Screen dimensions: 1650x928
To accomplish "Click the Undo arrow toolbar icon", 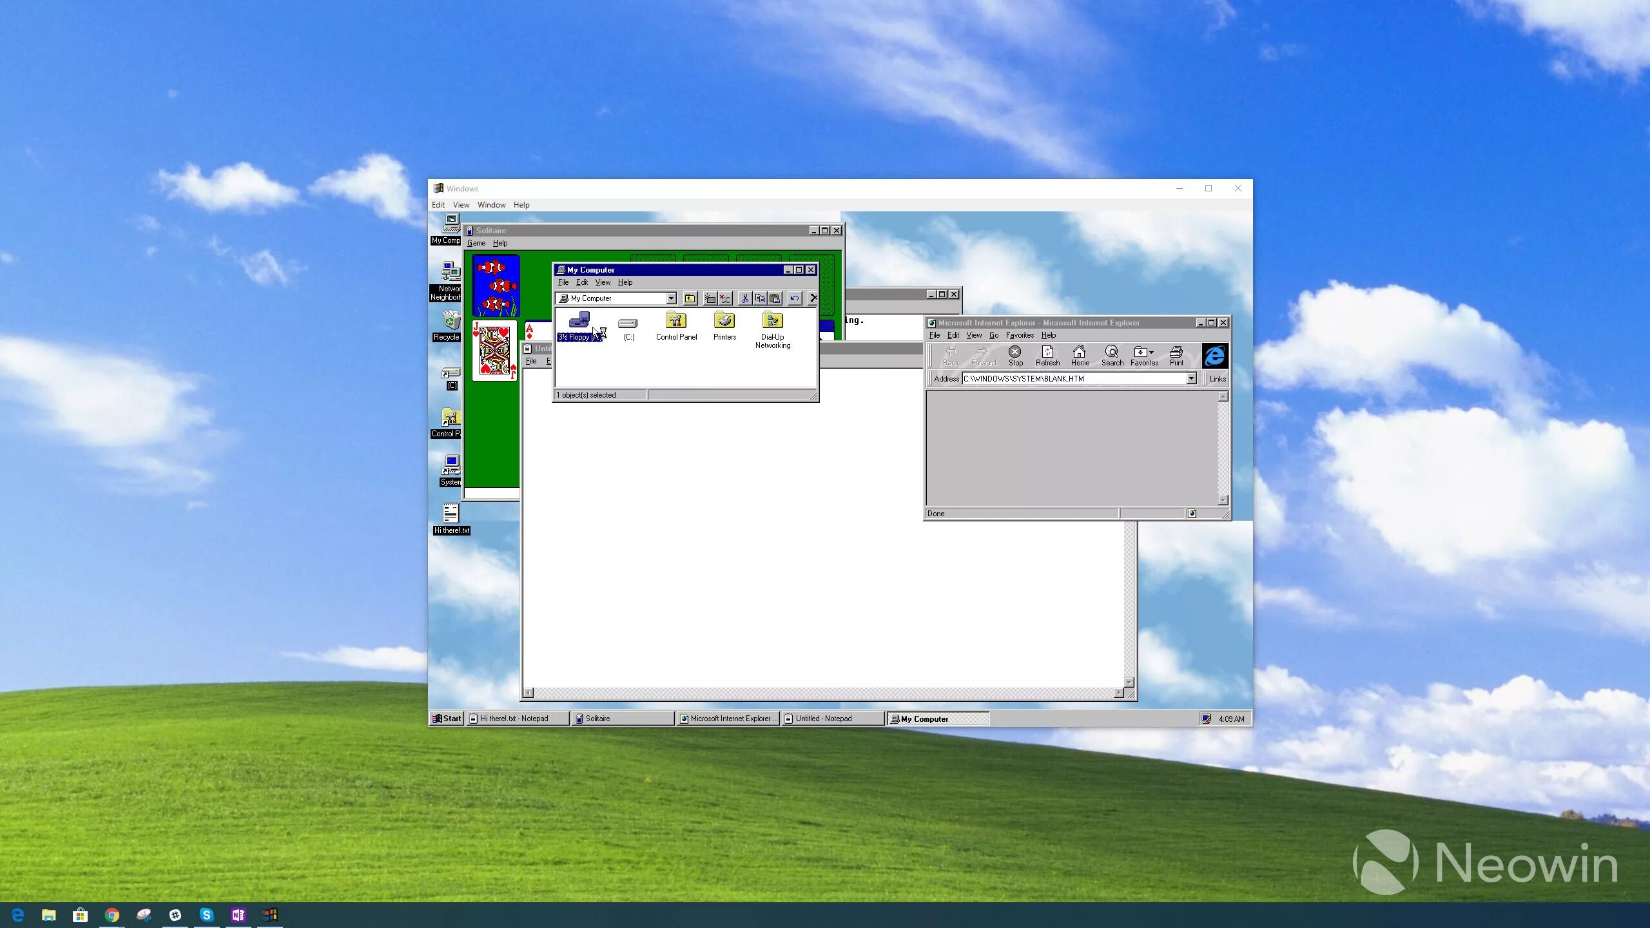I will coord(795,298).
